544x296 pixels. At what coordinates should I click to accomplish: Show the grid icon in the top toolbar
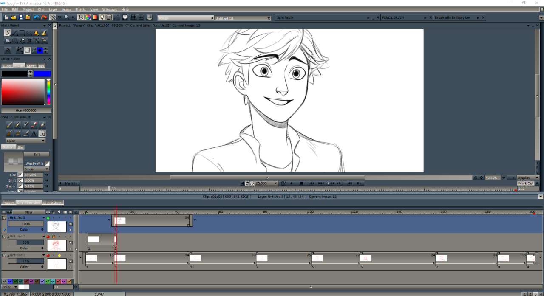click(133, 17)
